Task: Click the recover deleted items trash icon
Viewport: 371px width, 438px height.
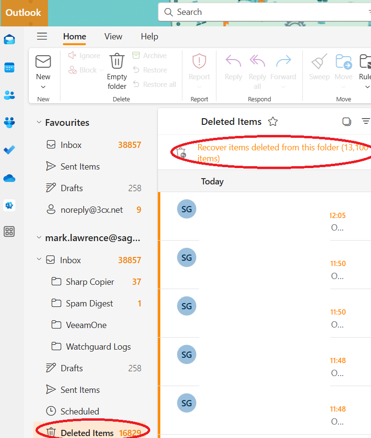Action: (181, 153)
